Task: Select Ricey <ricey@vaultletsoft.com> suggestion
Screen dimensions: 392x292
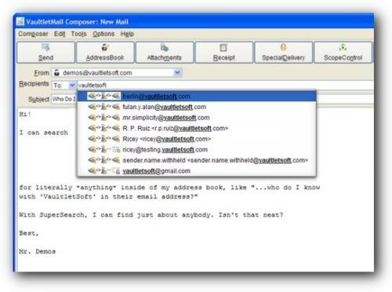Action: tap(197, 139)
